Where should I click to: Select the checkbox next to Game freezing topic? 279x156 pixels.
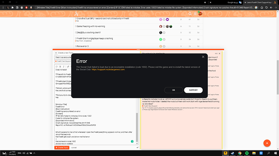76,26
